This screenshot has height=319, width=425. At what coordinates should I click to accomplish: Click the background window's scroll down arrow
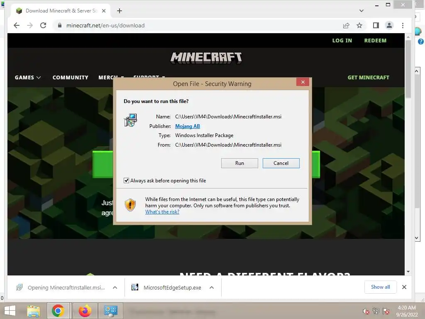417,238
